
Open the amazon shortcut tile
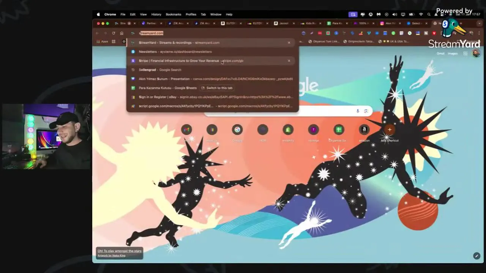pos(364,130)
